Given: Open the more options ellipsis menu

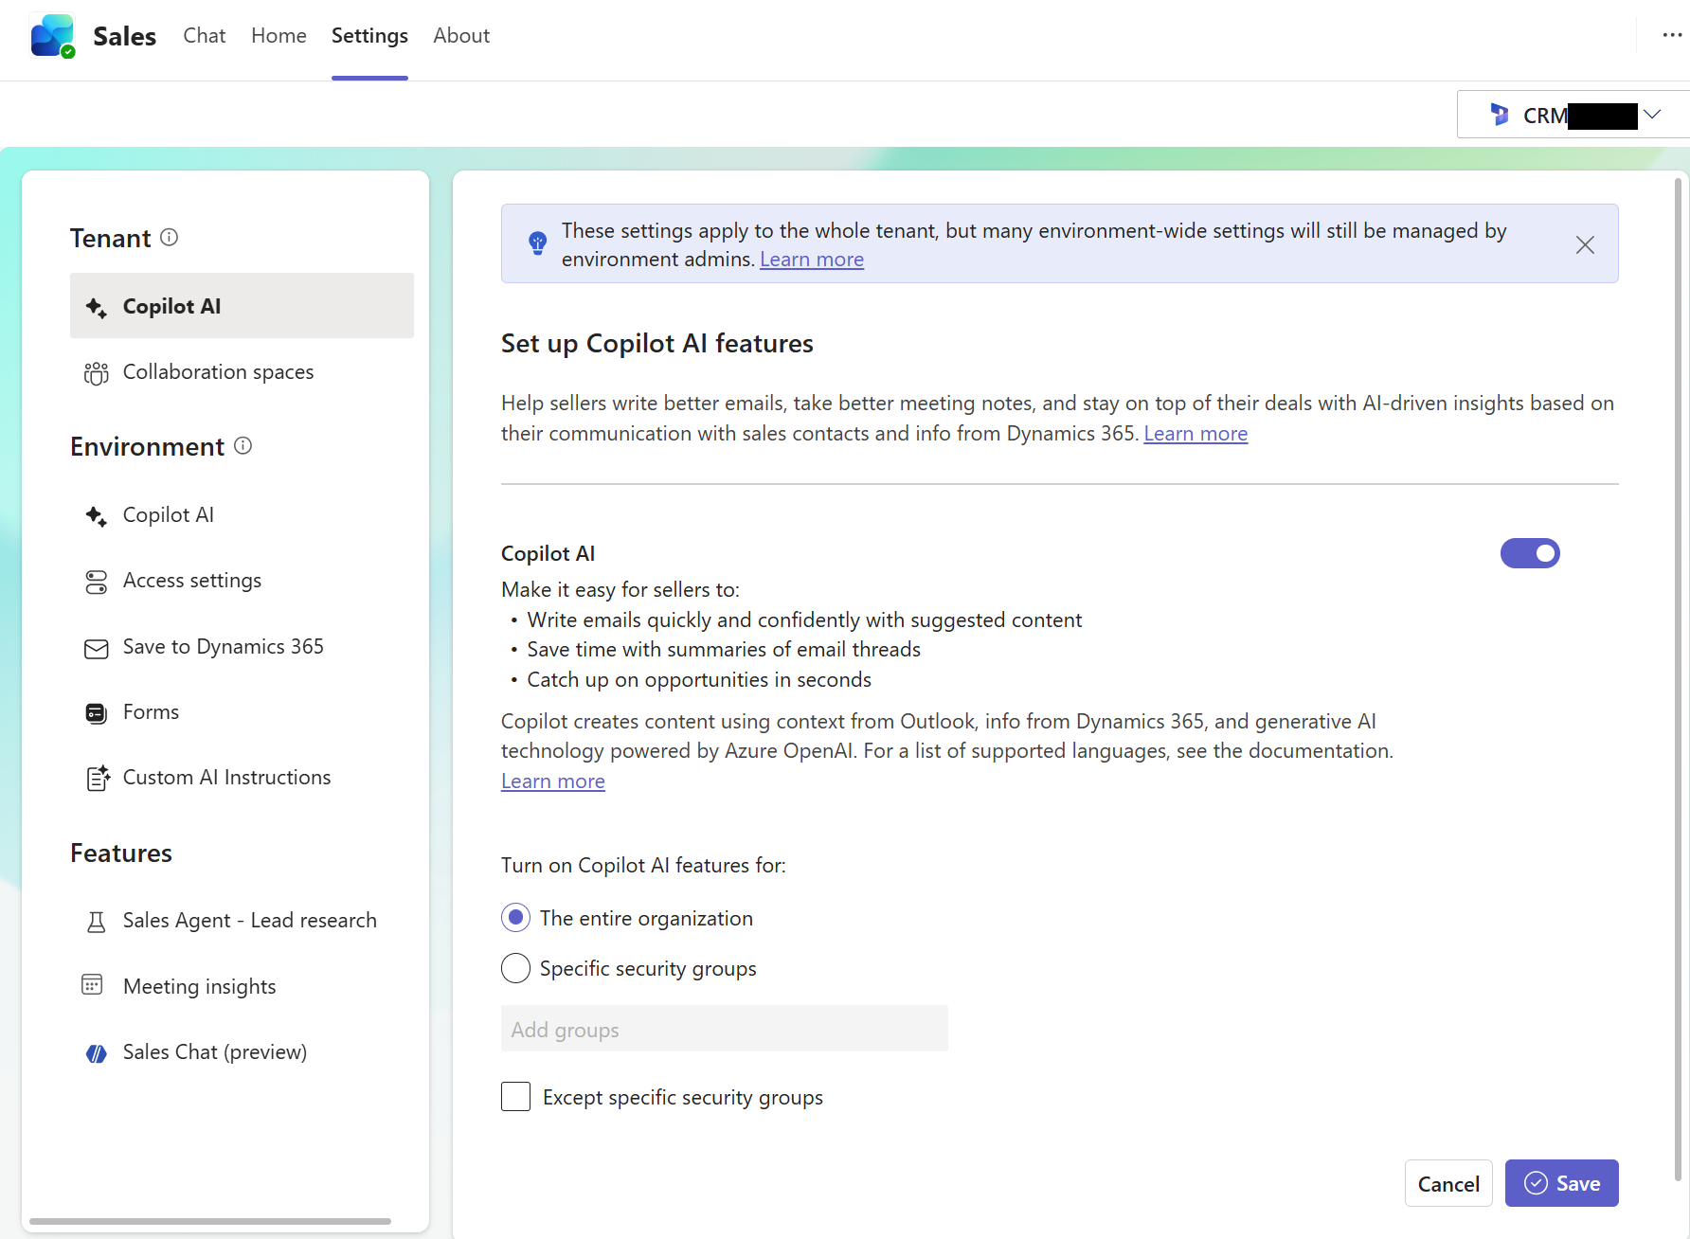Looking at the screenshot, I should pyautogui.click(x=1672, y=36).
